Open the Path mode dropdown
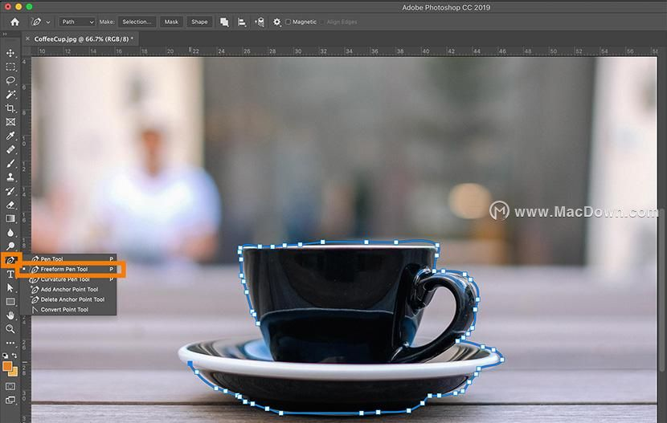667x423 pixels. click(x=76, y=22)
